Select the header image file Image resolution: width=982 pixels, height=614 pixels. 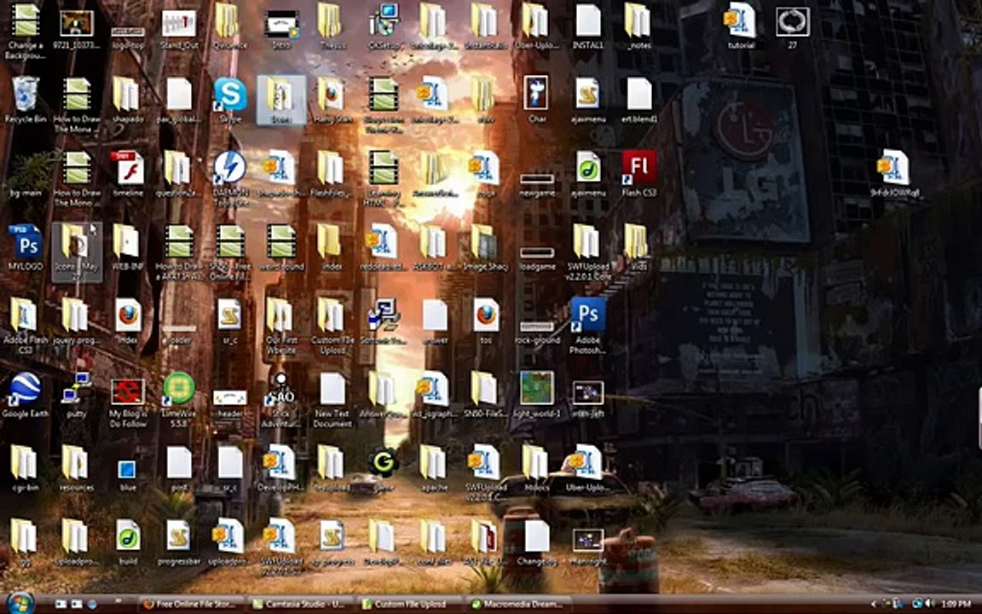pos(230,403)
